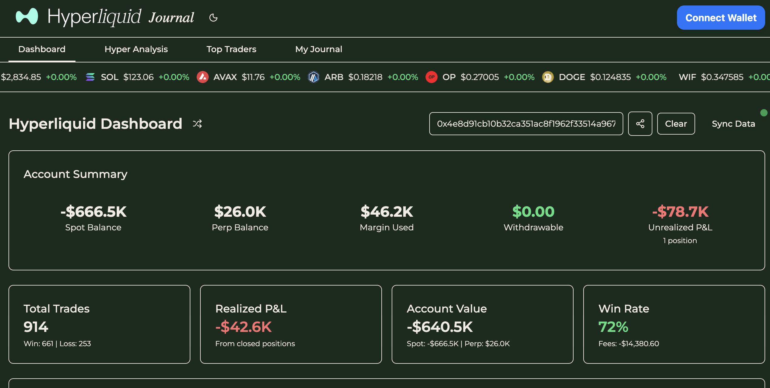Click the share icon button
770x388 pixels.
click(640, 124)
